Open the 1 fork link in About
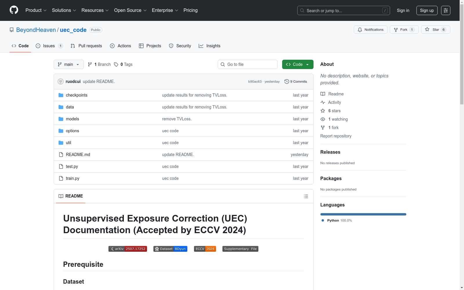Screen dimensions: 464x290 coord(333,128)
